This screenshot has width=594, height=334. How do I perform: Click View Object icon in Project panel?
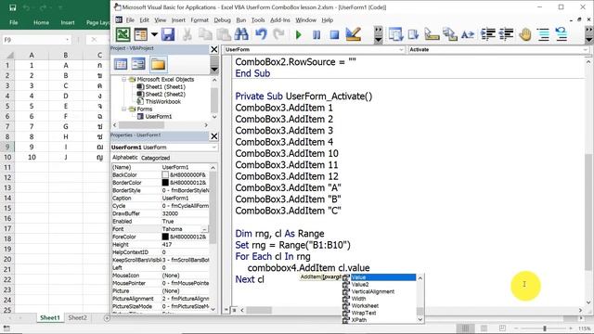[138, 64]
